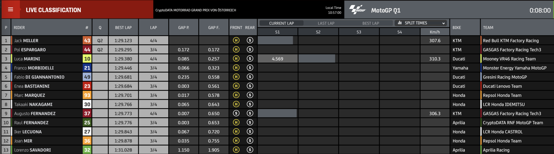This screenshot has width=554, height=154.
Task: Click Lorenzo Savadori's lap time 1:31.028
Action: (x=123, y=150)
